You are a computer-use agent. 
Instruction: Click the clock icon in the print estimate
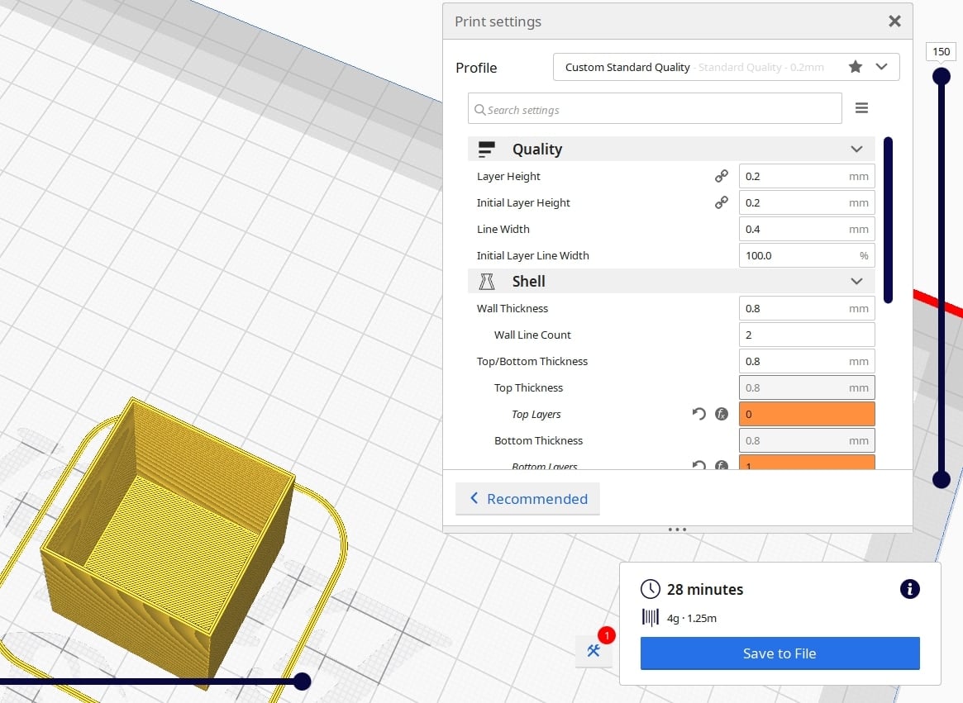[650, 589]
